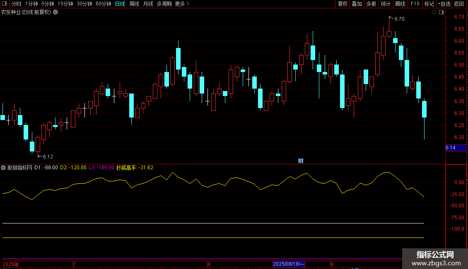Open the 多周期 multi-period view
The width and height of the screenshot is (468, 269).
pyautogui.click(x=164, y=4)
